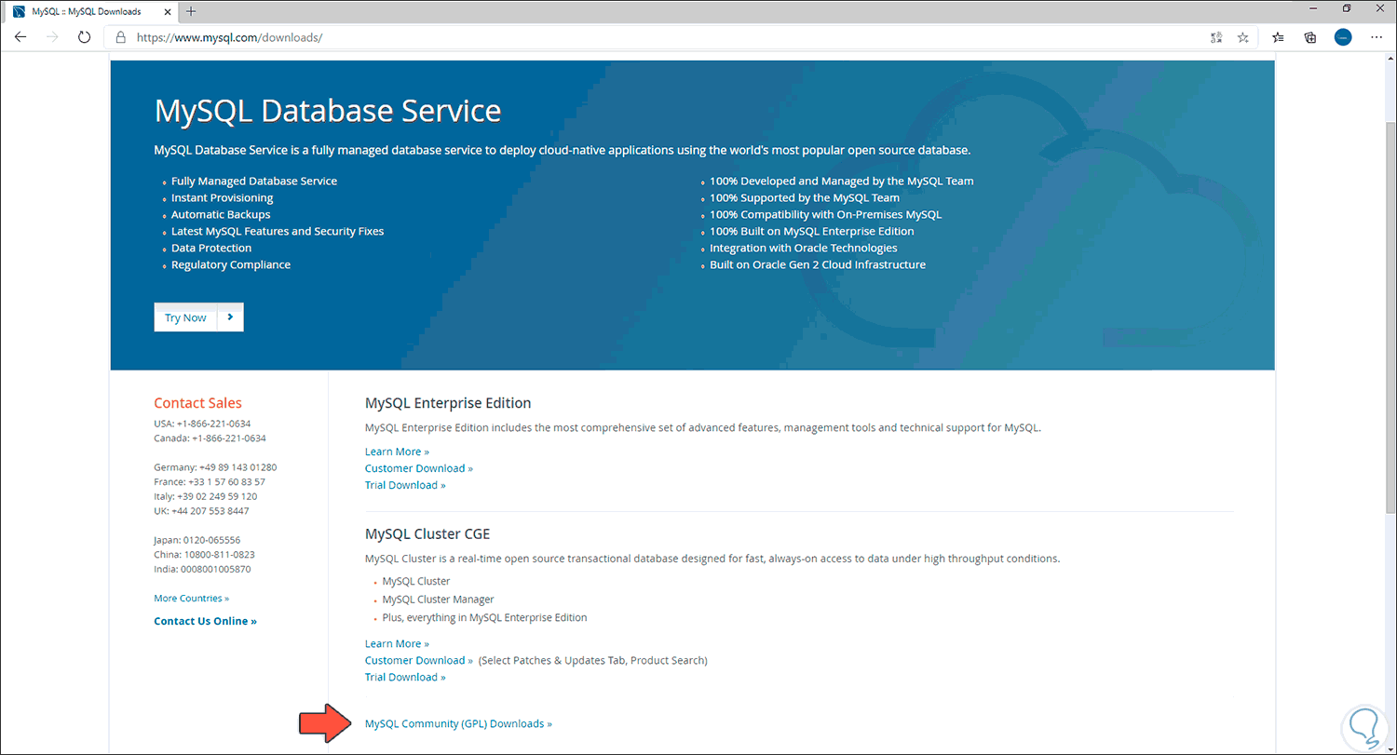
Task: Open the Collections icon
Action: 1309,37
